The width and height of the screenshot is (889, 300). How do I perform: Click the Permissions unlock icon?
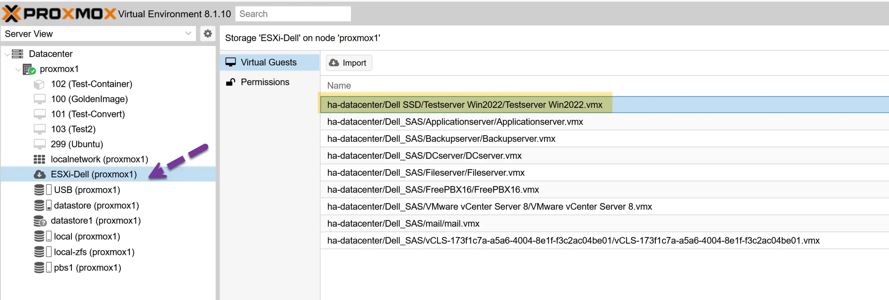coord(231,82)
